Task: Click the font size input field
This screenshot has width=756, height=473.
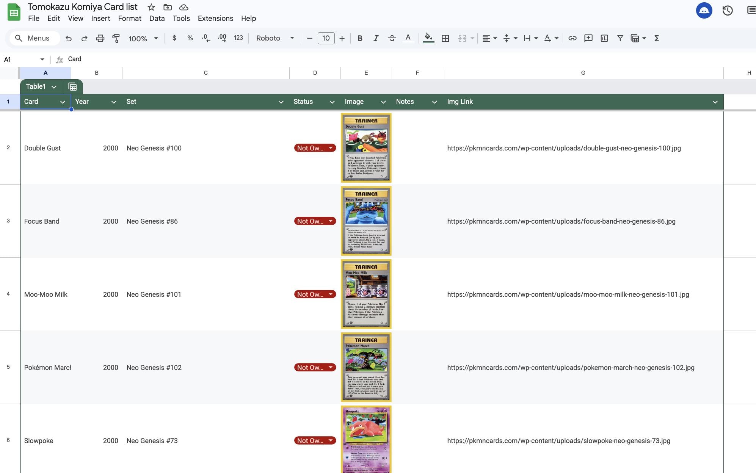Action: (326, 38)
